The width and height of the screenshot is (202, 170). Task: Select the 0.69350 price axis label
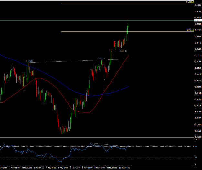click(198, 49)
